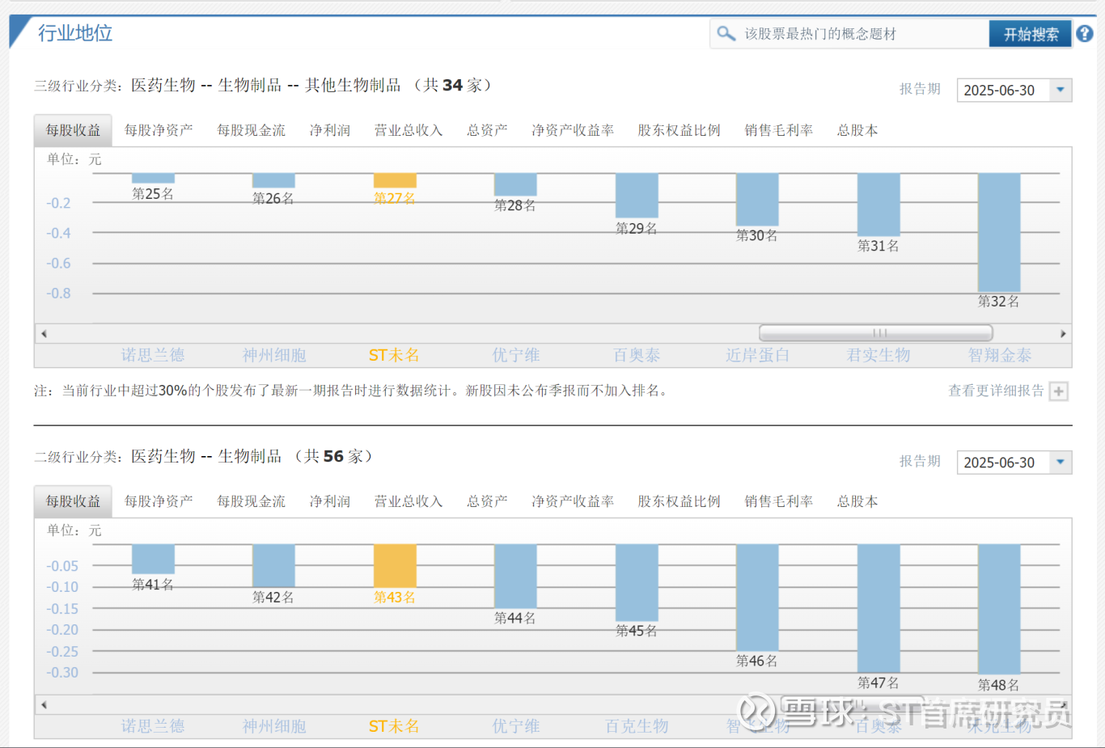The image size is (1105, 748).
Task: Click highlighted ST未名 label under the 三级行业 chart
Action: point(394,355)
